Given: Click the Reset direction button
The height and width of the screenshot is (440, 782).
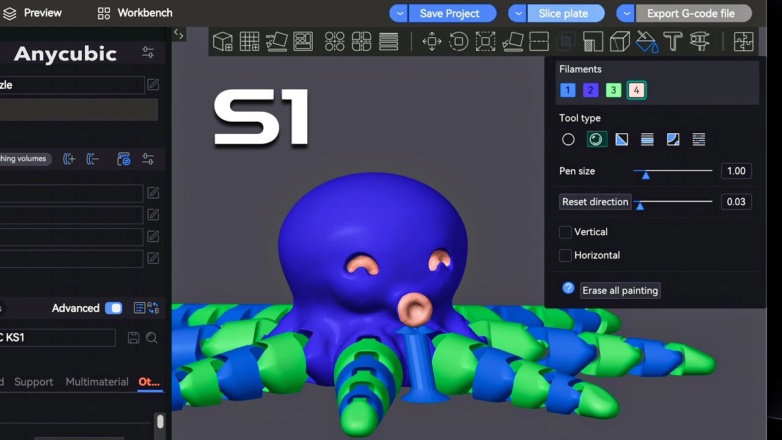Looking at the screenshot, I should point(595,202).
